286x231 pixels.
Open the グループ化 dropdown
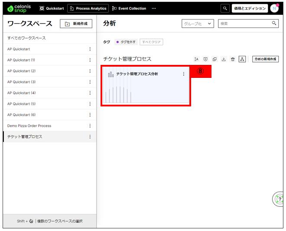(x=198, y=24)
